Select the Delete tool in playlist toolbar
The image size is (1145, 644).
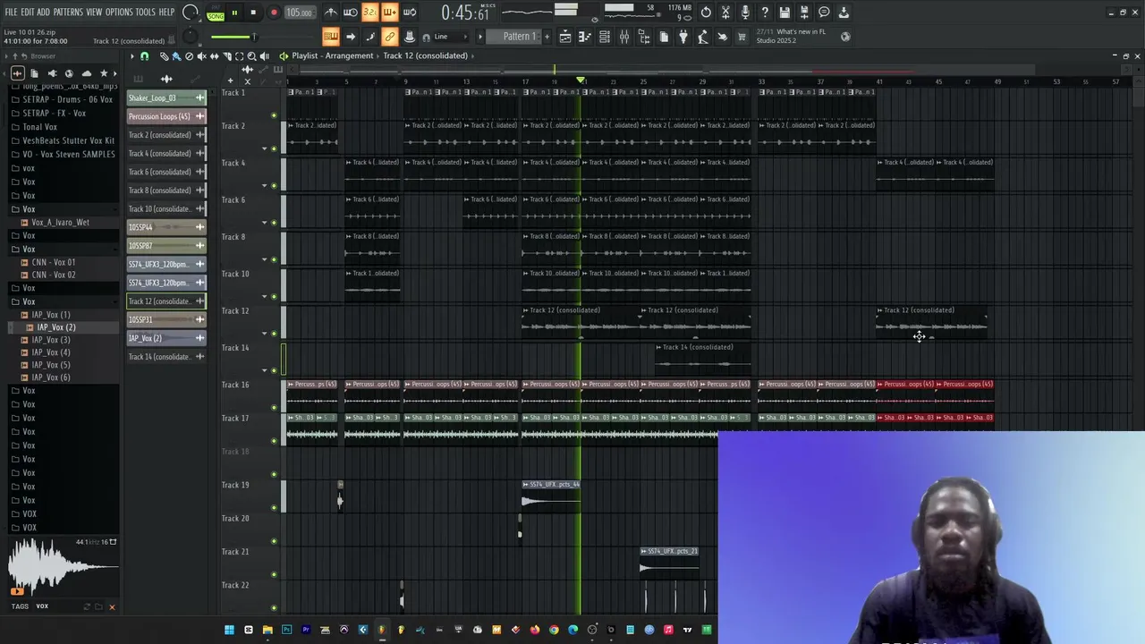click(189, 56)
